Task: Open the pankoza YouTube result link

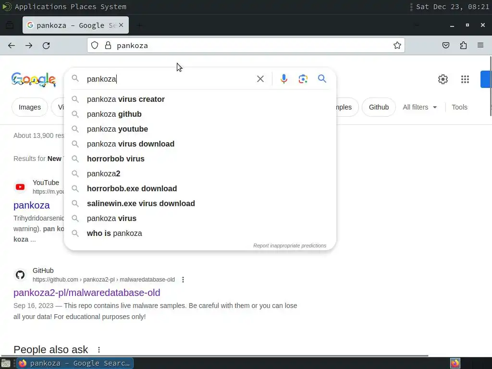Action: pyautogui.click(x=31, y=205)
